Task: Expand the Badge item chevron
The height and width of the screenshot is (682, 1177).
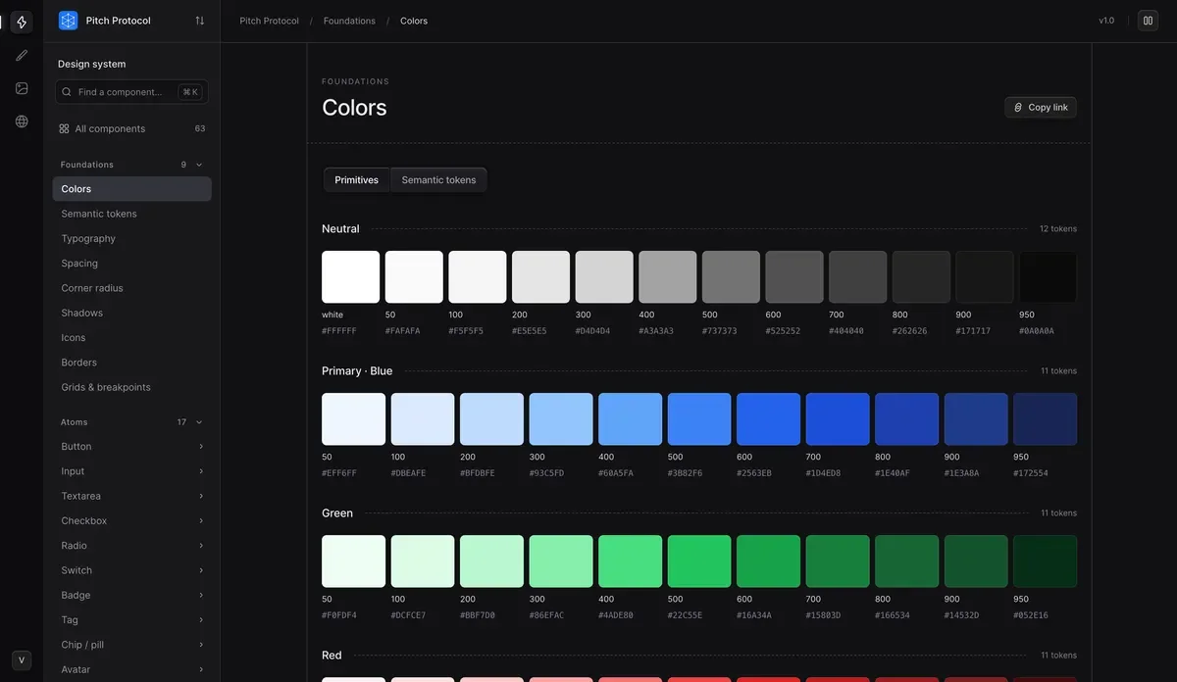Action: pos(201,596)
